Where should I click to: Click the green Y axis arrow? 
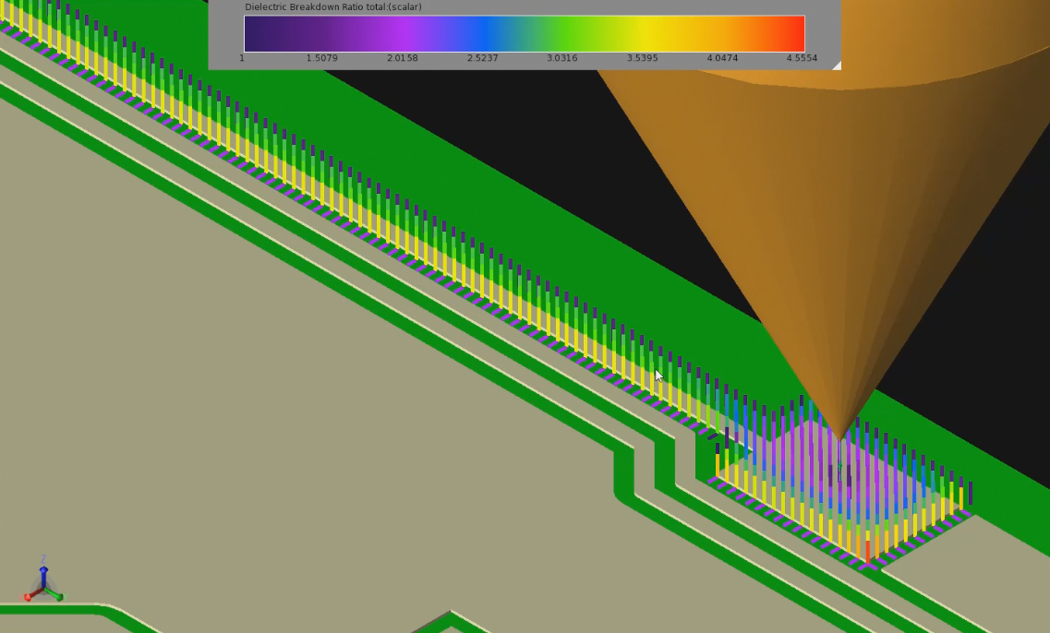pos(60,597)
